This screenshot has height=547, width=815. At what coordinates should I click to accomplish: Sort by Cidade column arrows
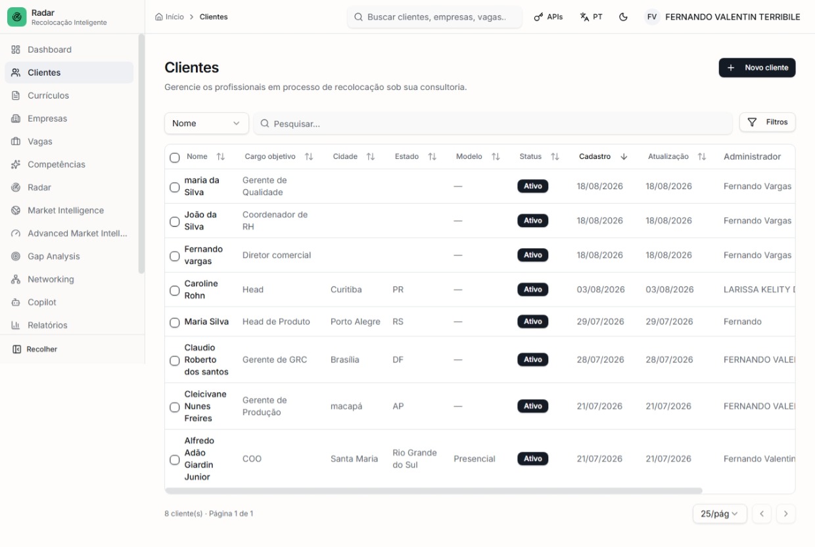[371, 157]
